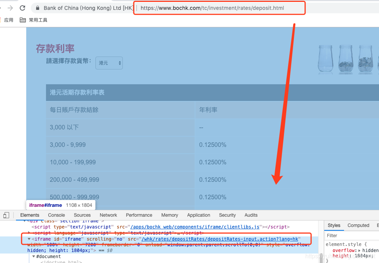Open the 应用 apps shortcut
Viewport: 379px width, 263px height.
7,20
